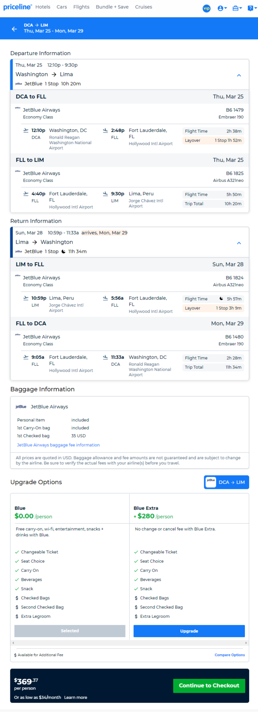Open the account profile menu icon
The image size is (258, 712).
pos(222,8)
